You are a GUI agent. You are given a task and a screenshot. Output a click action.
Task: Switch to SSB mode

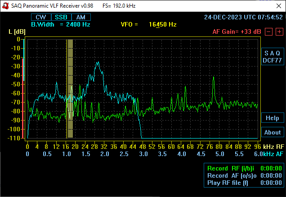(60, 17)
